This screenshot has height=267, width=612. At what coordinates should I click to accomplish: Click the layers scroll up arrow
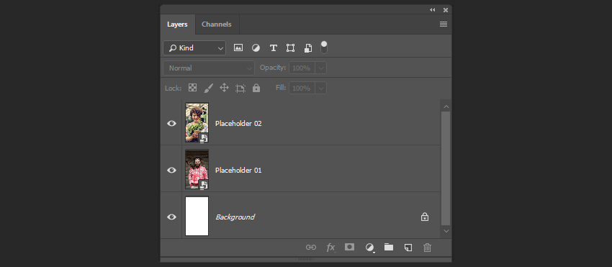point(446,107)
